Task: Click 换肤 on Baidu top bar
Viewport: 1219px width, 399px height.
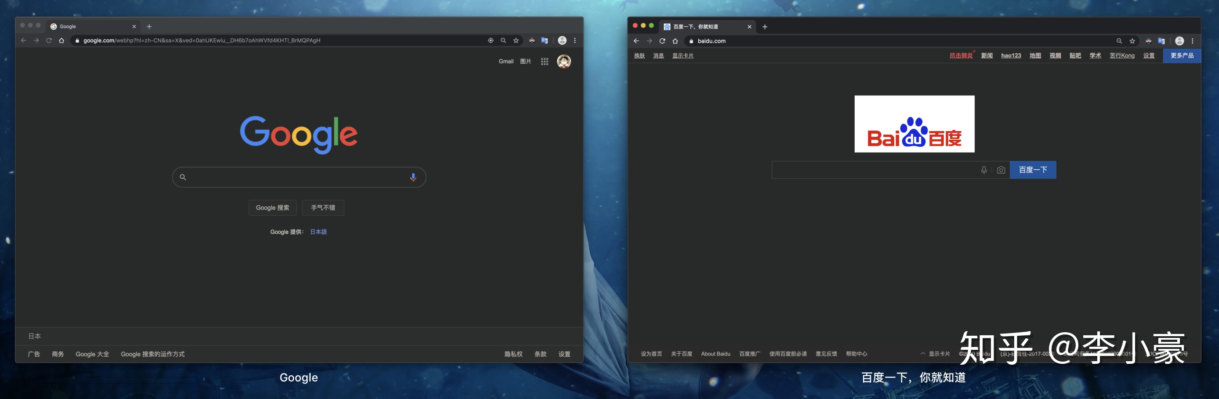Action: (x=639, y=56)
